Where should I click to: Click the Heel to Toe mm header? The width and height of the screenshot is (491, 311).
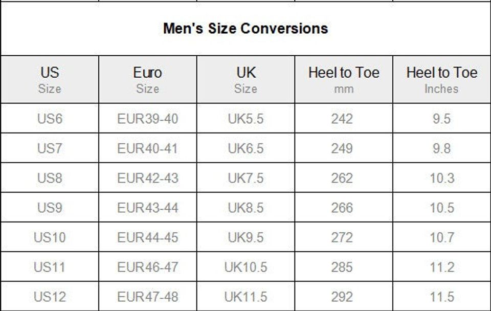click(x=344, y=80)
